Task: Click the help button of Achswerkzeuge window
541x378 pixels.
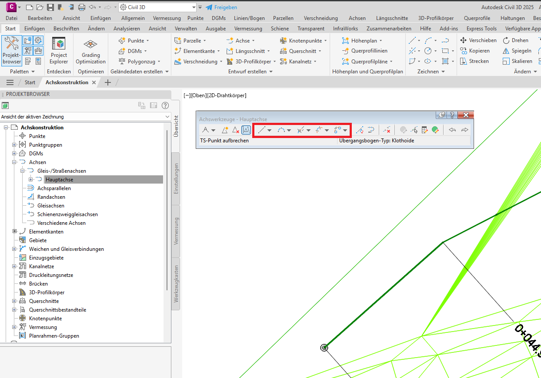Action: coord(452,115)
